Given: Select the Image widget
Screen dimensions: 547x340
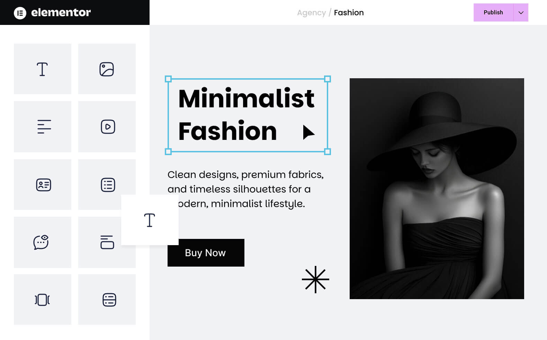Looking at the screenshot, I should (107, 69).
